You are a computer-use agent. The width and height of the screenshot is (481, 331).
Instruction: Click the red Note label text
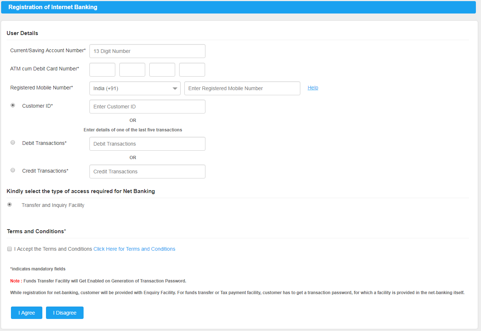pos(16,281)
